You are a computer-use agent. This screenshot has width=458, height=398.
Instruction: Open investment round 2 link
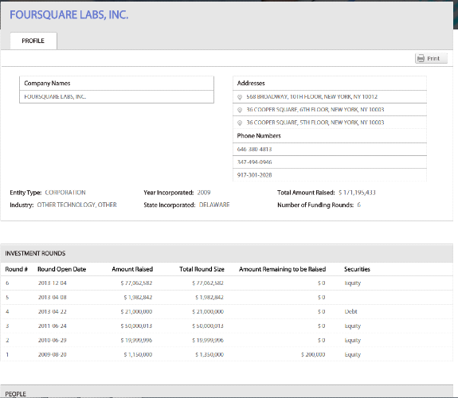point(7,340)
